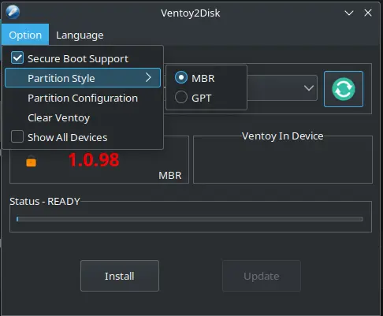Close the Ventoy2Disk window
The image size is (383, 316).
368,13
